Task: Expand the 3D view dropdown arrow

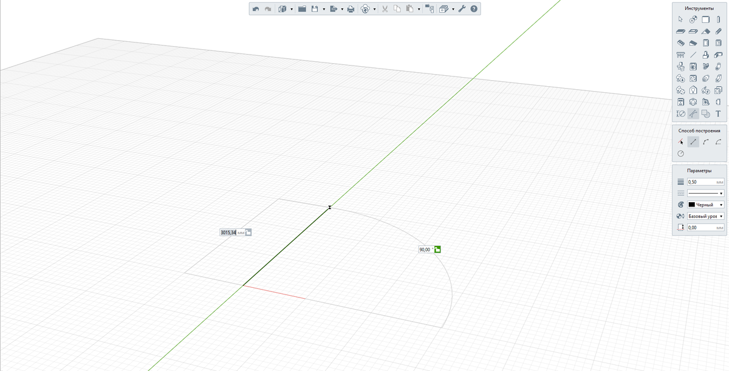Action: 292,9
